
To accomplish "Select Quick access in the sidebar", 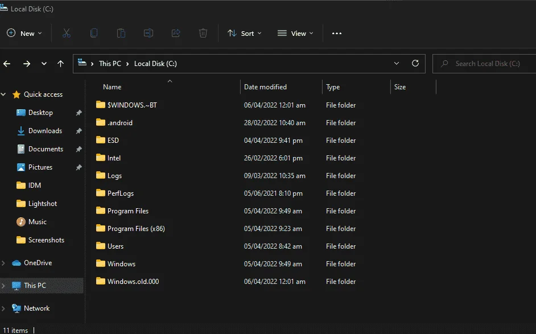I will click(x=43, y=94).
